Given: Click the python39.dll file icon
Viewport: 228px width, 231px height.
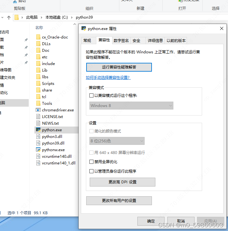Looking at the screenshot, I should pos(38,143).
